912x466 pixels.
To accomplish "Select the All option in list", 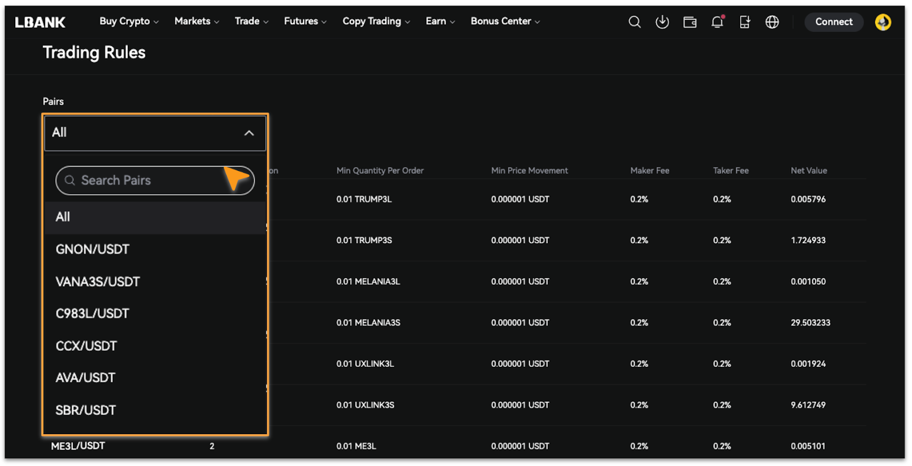I will tap(63, 217).
